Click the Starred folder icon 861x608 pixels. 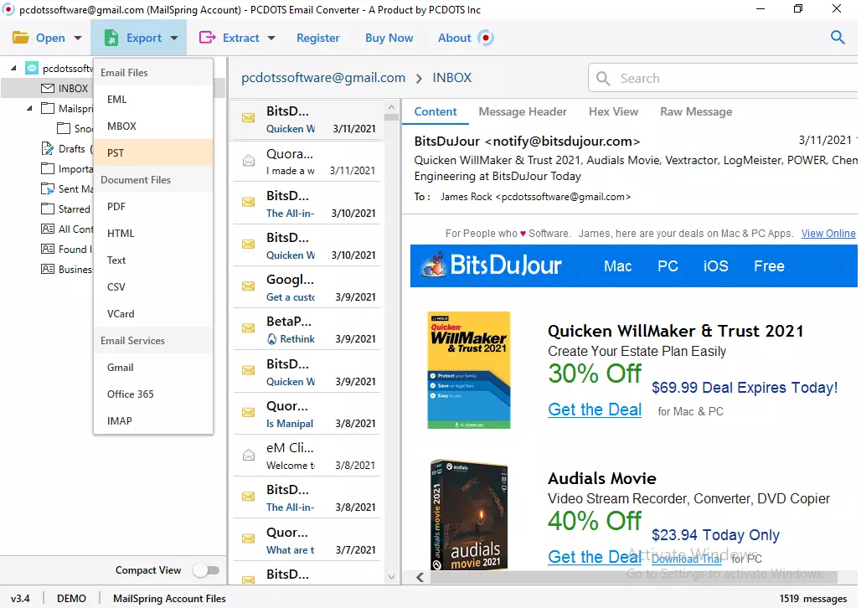coord(48,209)
